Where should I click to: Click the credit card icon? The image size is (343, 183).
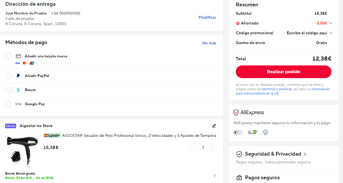[x=18, y=56]
